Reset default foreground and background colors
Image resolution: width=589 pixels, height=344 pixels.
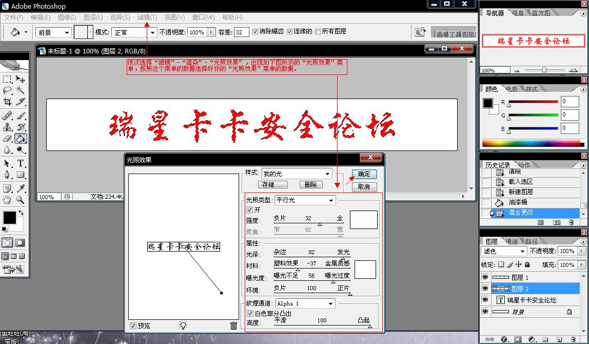[x=4, y=229]
